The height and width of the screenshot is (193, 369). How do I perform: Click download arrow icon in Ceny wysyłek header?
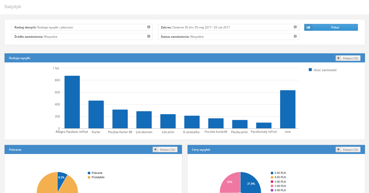(x=338, y=149)
